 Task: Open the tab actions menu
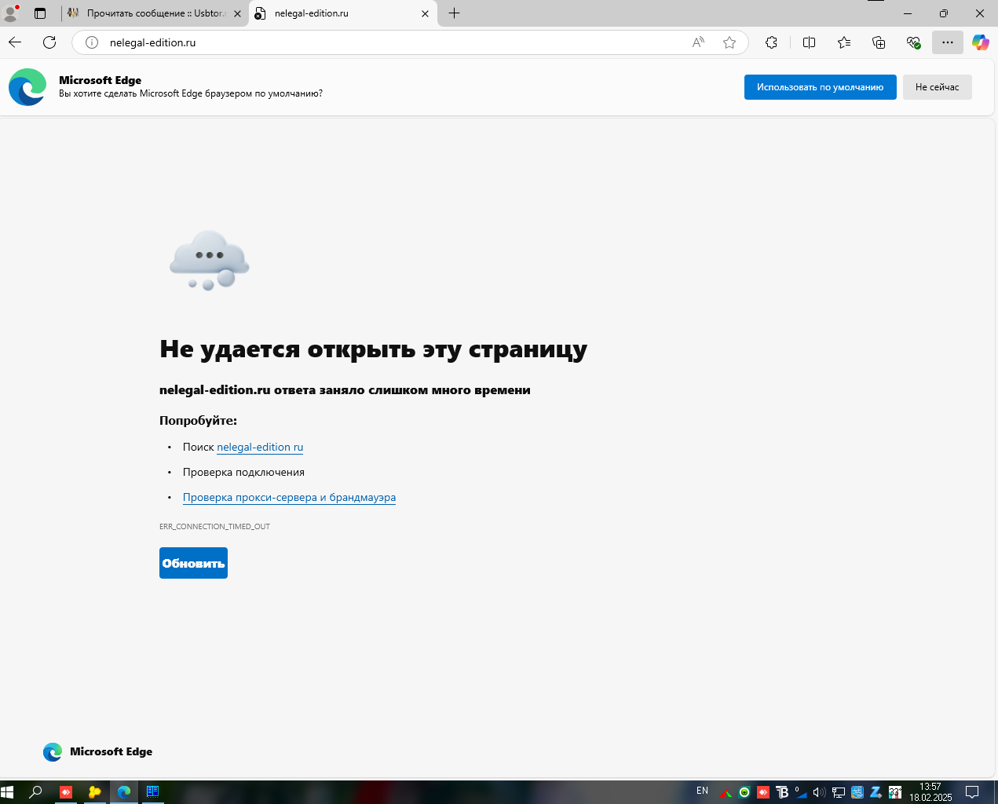(40, 13)
